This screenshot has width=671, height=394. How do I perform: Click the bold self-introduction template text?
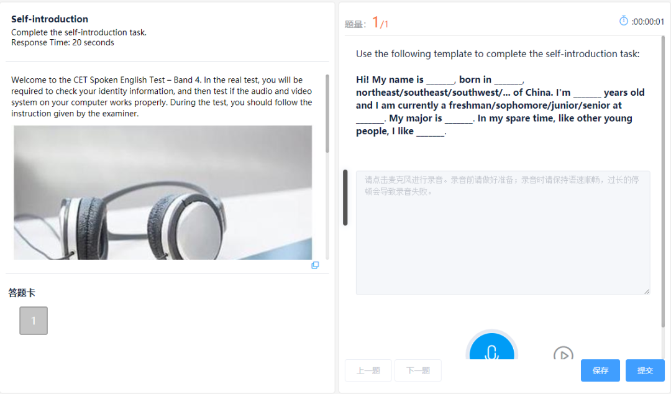pos(500,106)
